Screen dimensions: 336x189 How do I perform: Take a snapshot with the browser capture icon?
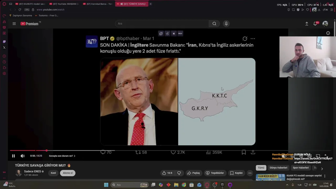[293, 10]
